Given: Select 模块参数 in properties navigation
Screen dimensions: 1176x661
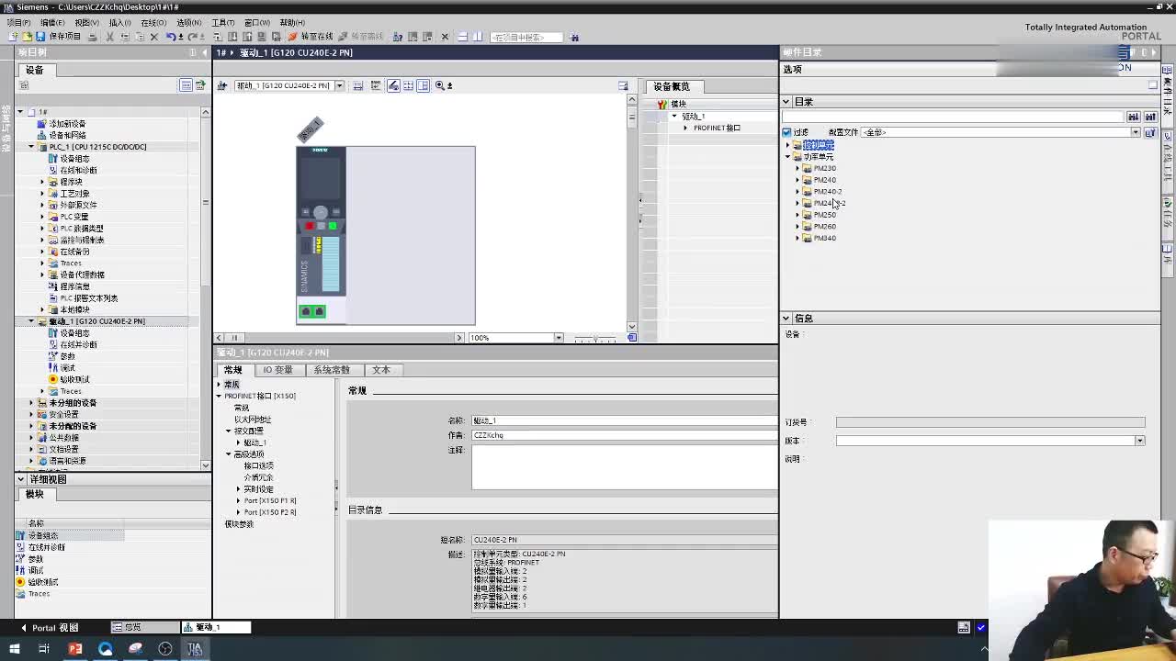Looking at the screenshot, I should [x=239, y=524].
